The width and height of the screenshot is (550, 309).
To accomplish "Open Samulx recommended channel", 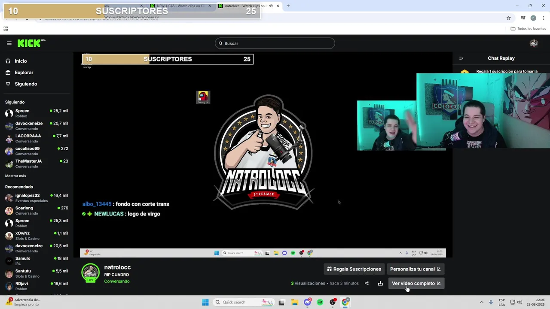I will click(37, 261).
